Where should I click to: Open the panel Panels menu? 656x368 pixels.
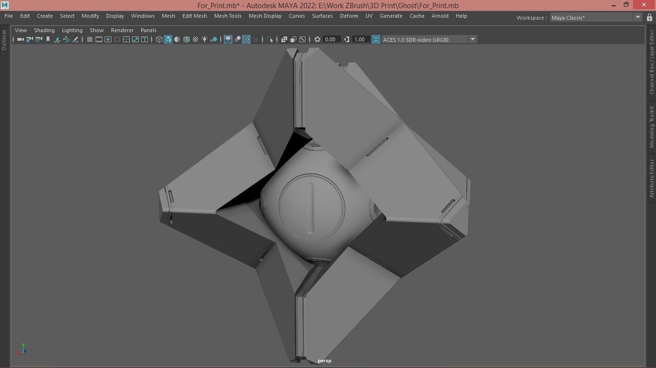tap(148, 30)
